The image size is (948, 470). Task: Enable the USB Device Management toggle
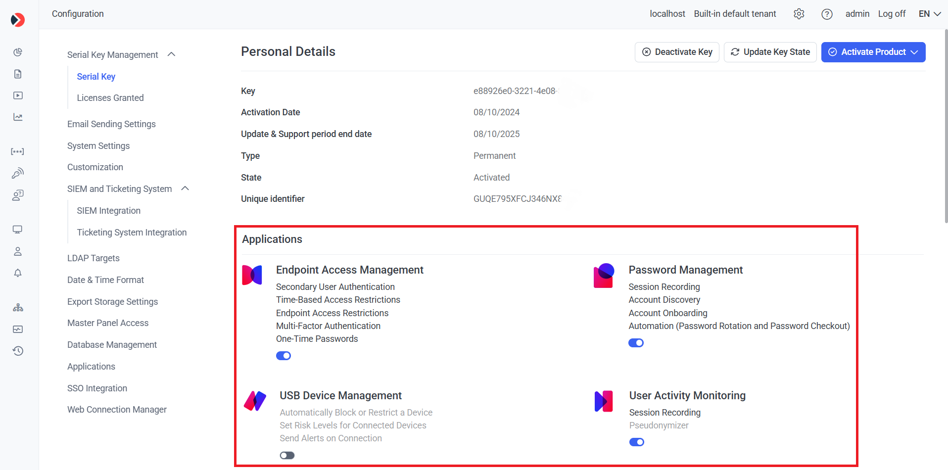tap(287, 455)
